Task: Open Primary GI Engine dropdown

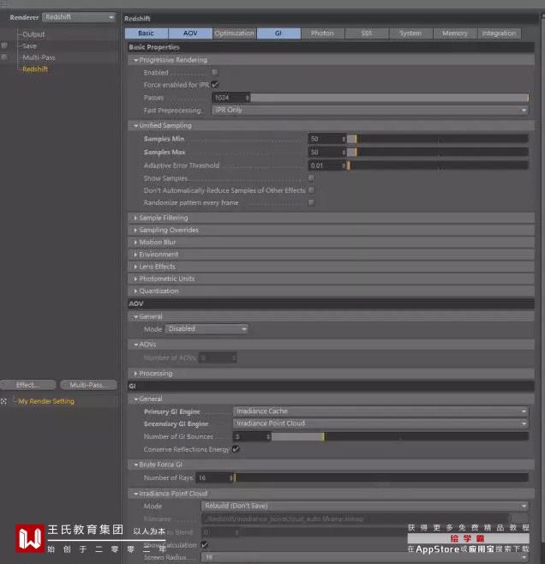Action: point(380,411)
